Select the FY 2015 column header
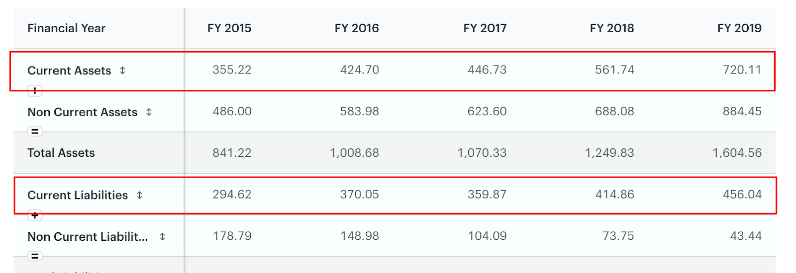796x273 pixels. [x=229, y=28]
